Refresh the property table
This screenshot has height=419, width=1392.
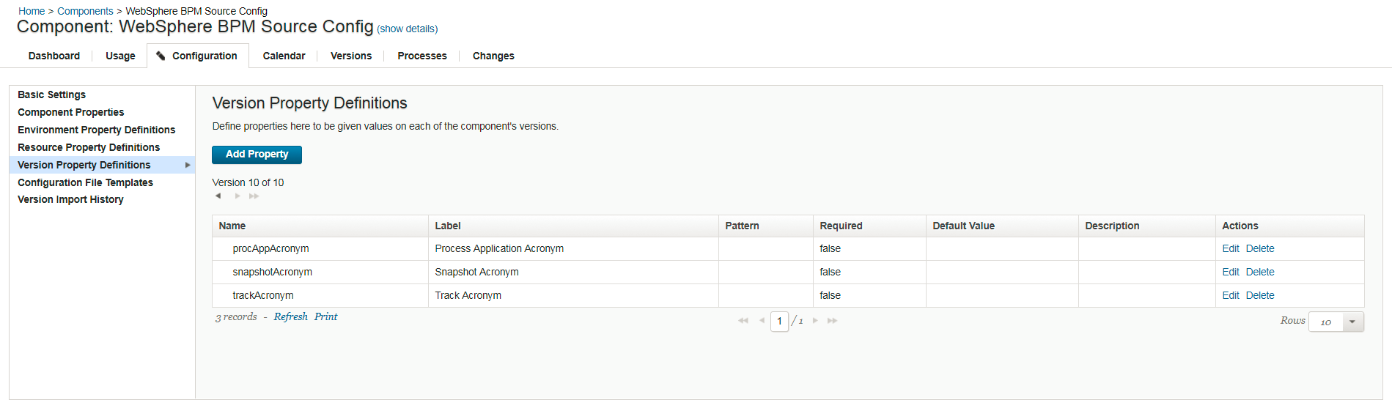click(x=290, y=317)
